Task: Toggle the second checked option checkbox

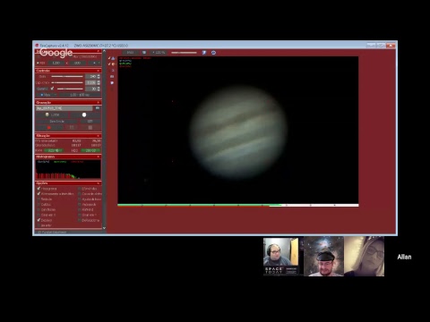Action: point(39,194)
